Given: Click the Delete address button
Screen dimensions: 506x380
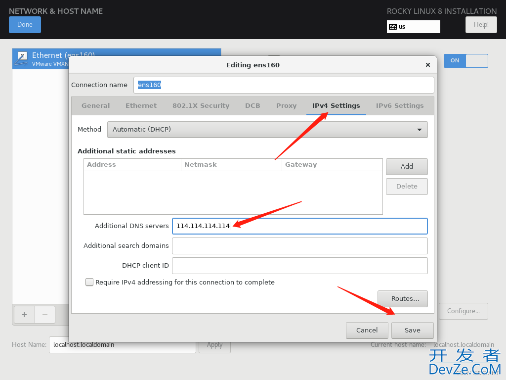Looking at the screenshot, I should (407, 187).
